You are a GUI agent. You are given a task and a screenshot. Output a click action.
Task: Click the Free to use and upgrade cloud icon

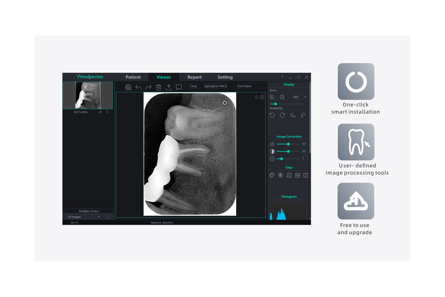(356, 201)
